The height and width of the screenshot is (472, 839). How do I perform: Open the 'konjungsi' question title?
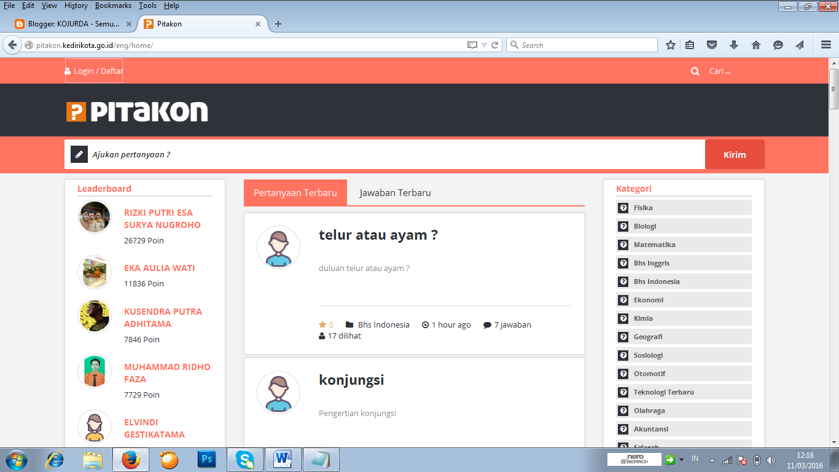click(x=351, y=380)
